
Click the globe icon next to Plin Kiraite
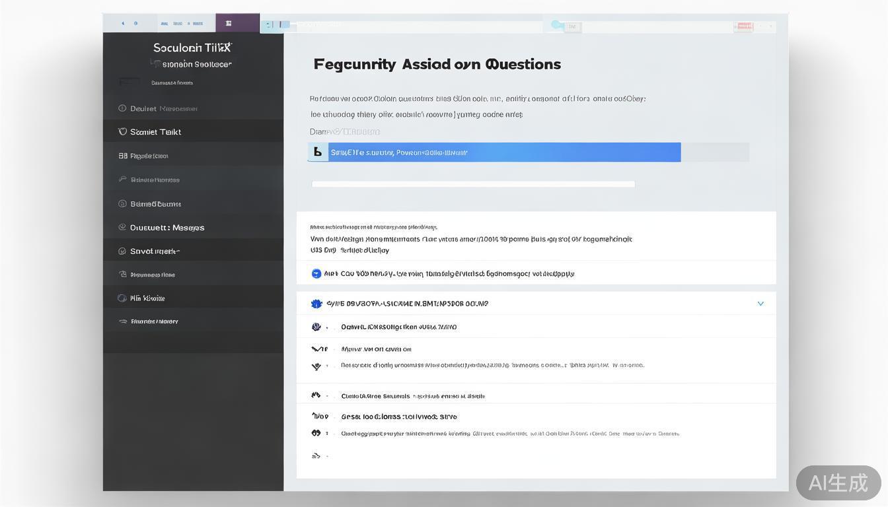(x=122, y=298)
